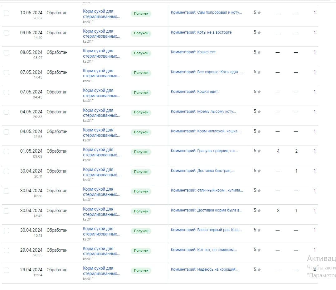Select checkbox of 04.05.2024 12:58 row
Screen dimensions: 336x290
6,132
